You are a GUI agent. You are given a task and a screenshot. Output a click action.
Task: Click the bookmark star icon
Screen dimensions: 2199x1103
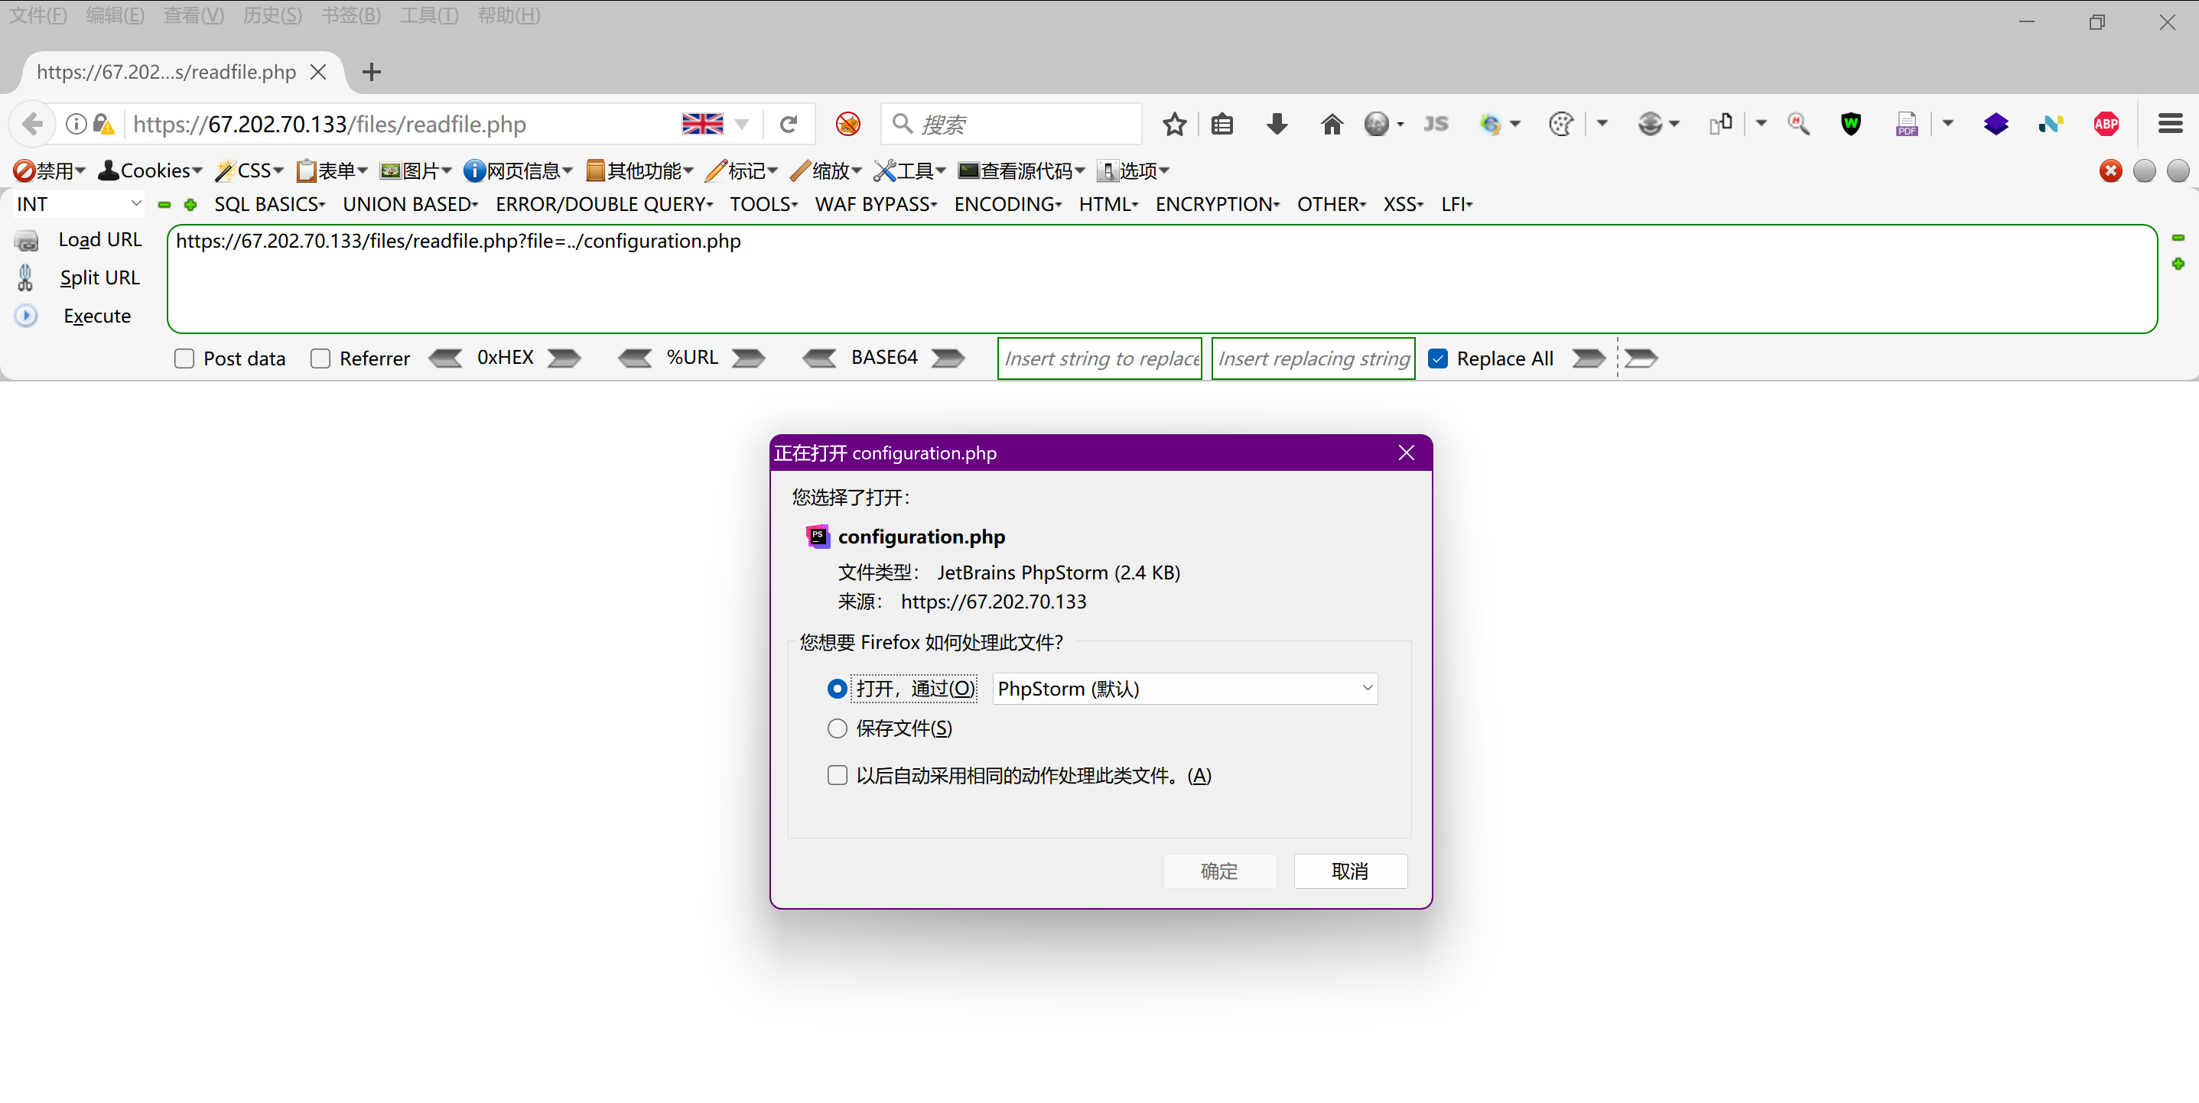pos(1175,125)
